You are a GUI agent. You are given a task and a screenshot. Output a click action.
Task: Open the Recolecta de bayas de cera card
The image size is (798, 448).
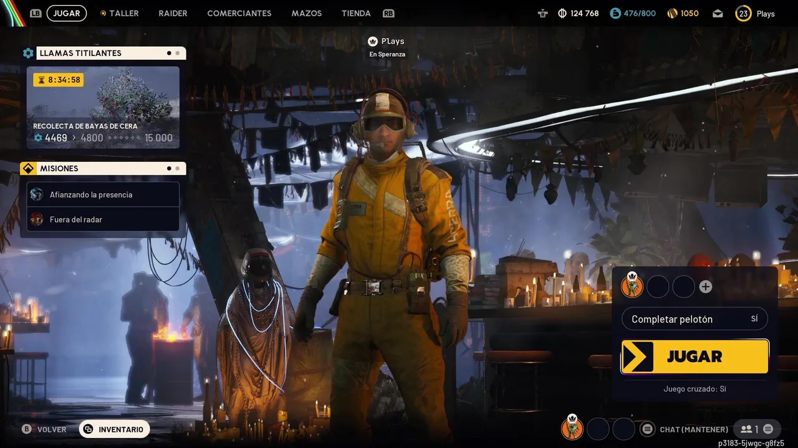click(x=103, y=108)
